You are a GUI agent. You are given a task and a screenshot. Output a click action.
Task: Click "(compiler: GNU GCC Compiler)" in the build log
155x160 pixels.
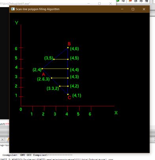tap(25, 155)
